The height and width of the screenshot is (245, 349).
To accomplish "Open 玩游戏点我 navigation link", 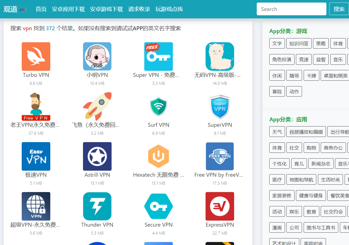I will click(x=169, y=9).
